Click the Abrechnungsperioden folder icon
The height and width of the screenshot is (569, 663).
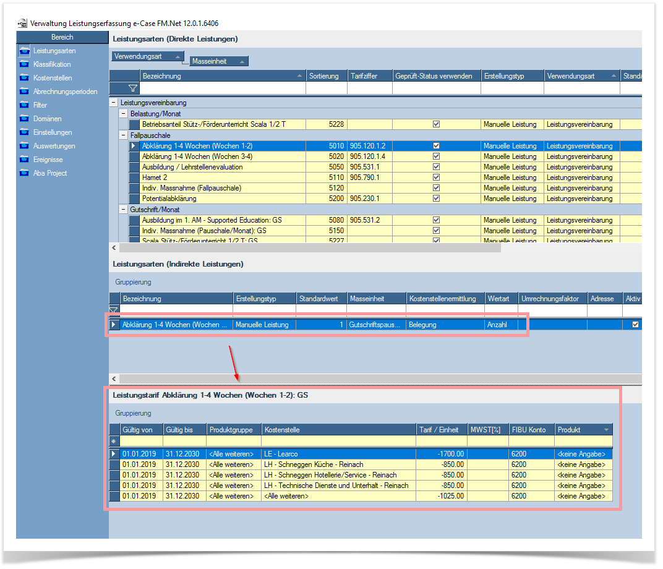point(25,92)
